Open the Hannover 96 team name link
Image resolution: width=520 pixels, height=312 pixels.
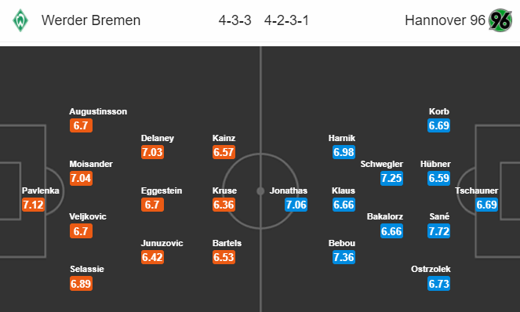point(445,20)
